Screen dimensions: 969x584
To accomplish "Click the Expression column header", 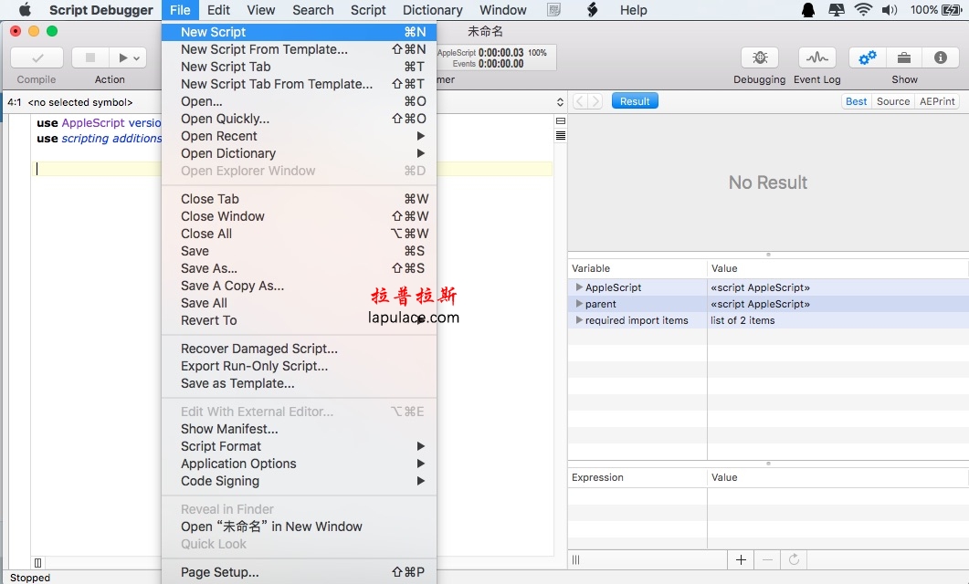I will 637,477.
